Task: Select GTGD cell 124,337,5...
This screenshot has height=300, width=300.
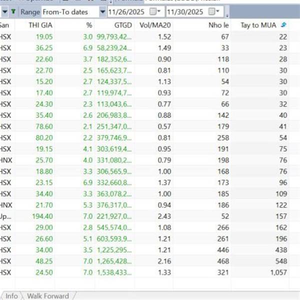Action: click(114, 81)
